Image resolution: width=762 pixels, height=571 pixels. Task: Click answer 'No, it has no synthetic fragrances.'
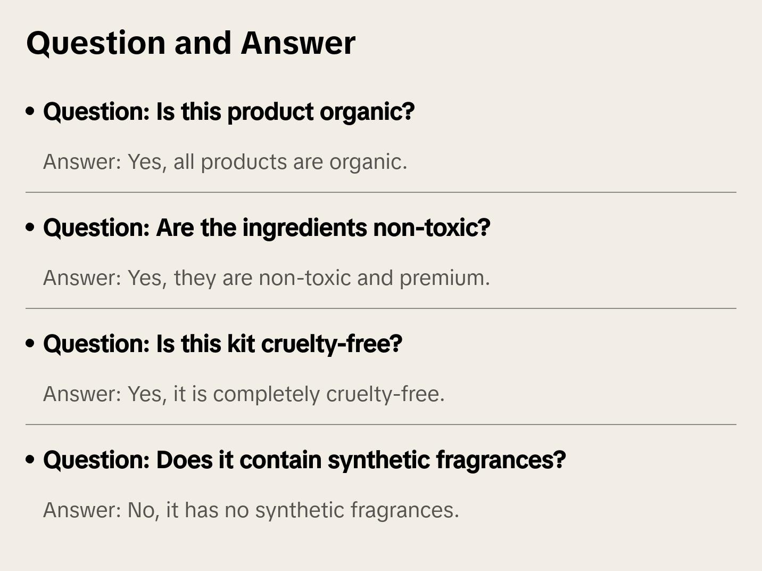[251, 510]
